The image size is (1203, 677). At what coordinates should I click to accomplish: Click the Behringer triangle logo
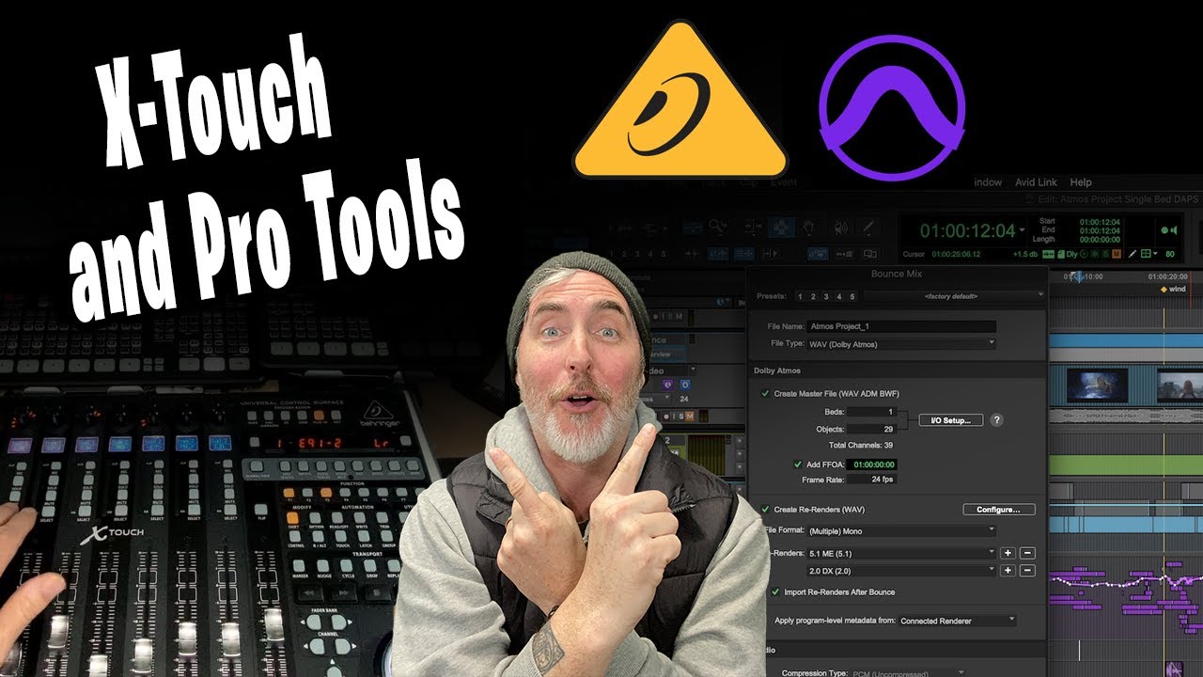pyautogui.click(x=680, y=102)
